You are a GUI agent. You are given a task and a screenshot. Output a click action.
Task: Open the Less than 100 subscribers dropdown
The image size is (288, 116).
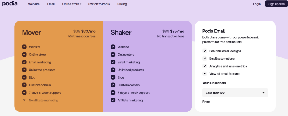235,93
